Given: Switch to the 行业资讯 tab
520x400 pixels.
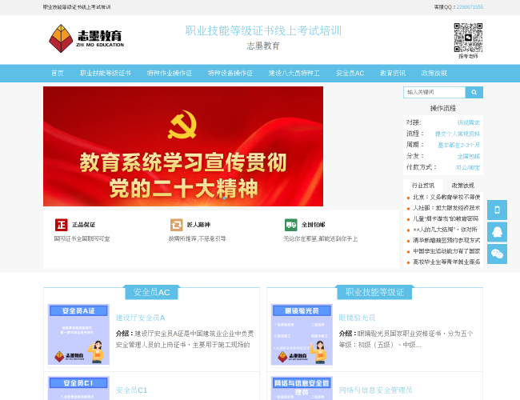Looking at the screenshot, I should [423, 186].
